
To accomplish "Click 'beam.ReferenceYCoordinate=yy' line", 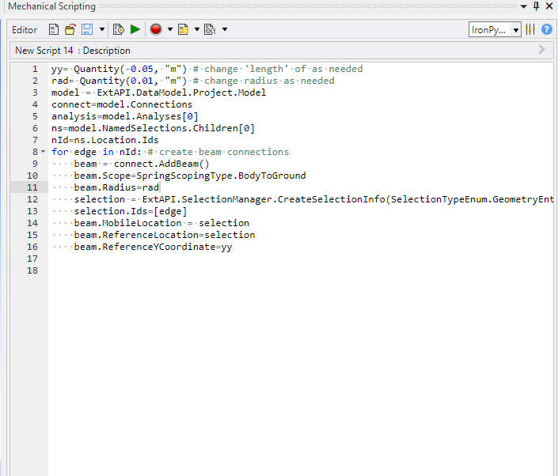I will (x=153, y=247).
